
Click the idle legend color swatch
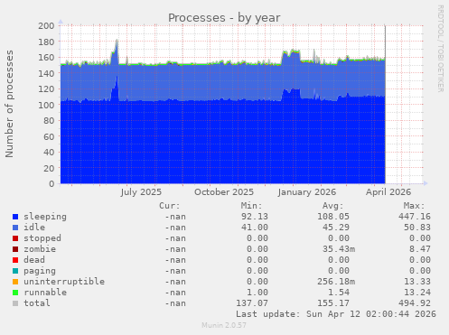coord(15,228)
